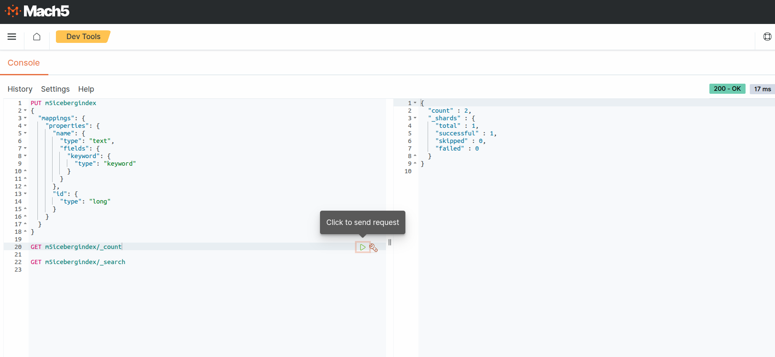
Task: Collapse the "id" block on line 13
Action: 25,194
